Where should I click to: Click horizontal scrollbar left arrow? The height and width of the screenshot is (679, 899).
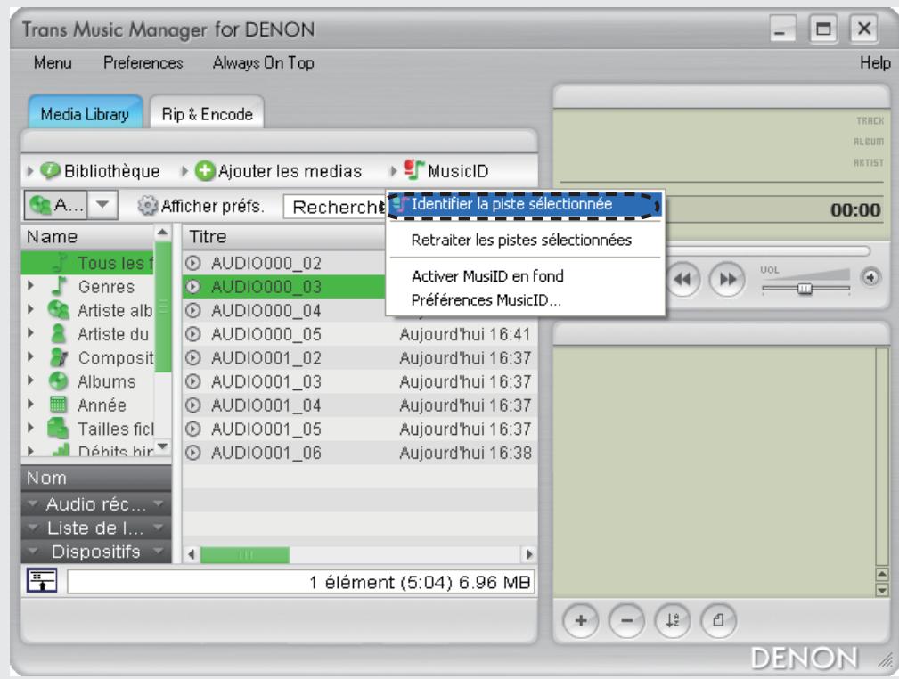[192, 554]
